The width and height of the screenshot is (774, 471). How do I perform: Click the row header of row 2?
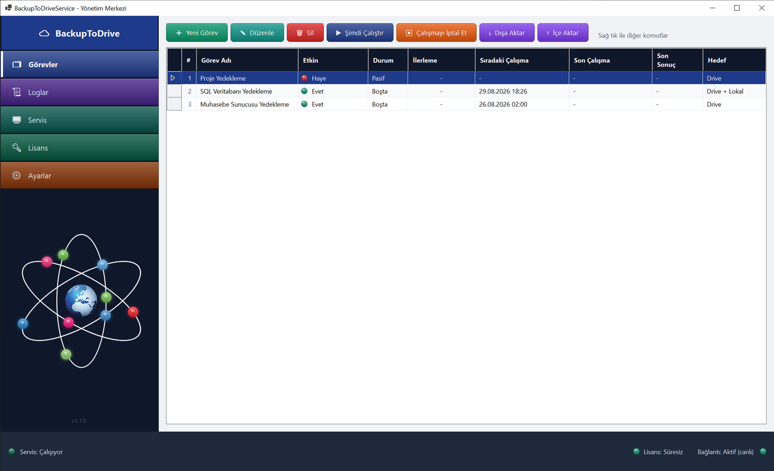click(174, 91)
